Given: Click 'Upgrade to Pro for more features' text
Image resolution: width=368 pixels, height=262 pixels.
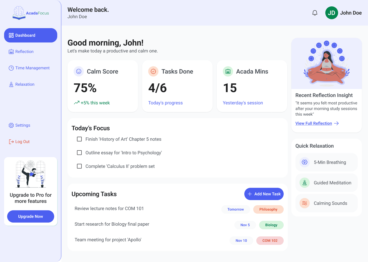Looking at the screenshot, I should 31,198.
